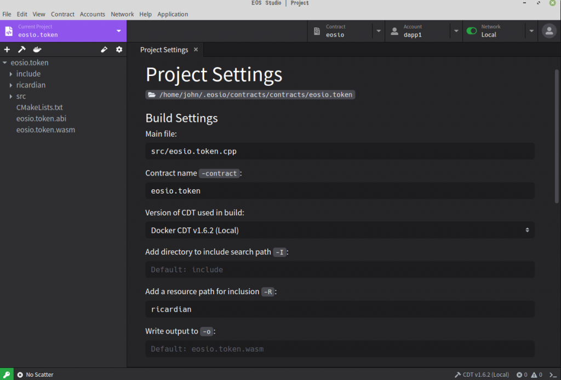This screenshot has height=380, width=561.
Task: Click the hammer build icon in sidebar
Action: pyautogui.click(x=22, y=50)
